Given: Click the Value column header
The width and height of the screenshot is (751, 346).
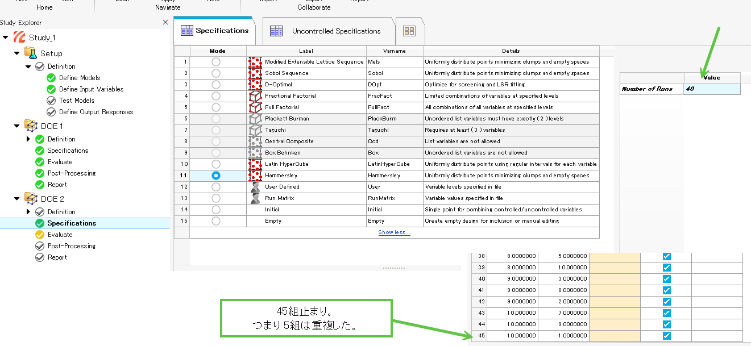Looking at the screenshot, I should pyautogui.click(x=712, y=78).
